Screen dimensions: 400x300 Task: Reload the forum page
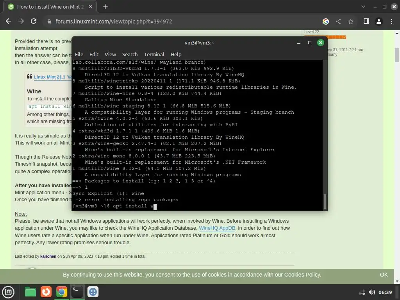[34, 21]
